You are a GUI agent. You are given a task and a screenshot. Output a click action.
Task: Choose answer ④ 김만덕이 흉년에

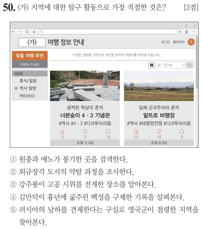point(97,197)
